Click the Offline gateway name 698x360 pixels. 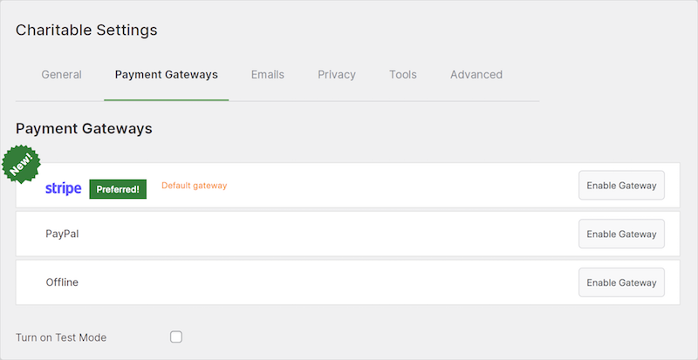(62, 282)
